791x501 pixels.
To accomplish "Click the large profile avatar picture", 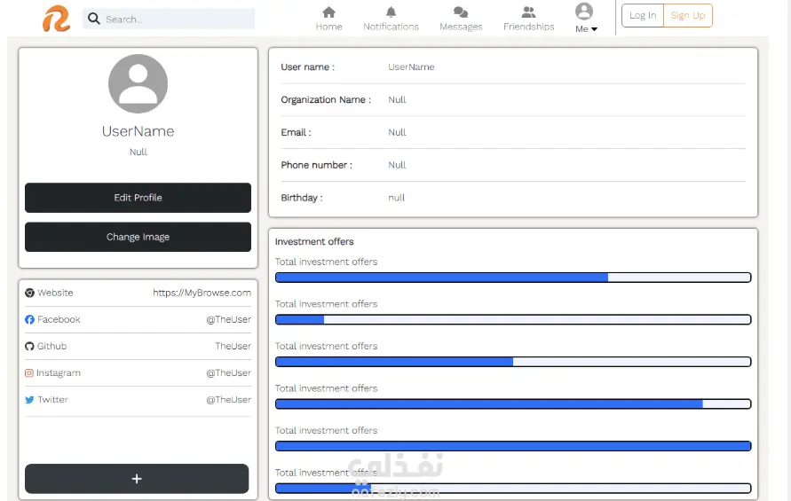I will click(138, 83).
